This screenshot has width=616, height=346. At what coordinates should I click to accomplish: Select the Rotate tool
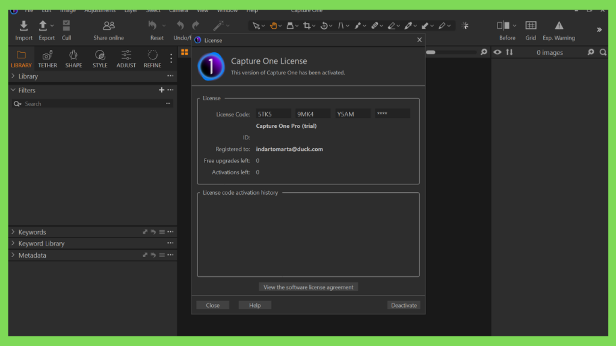pyautogui.click(x=324, y=26)
